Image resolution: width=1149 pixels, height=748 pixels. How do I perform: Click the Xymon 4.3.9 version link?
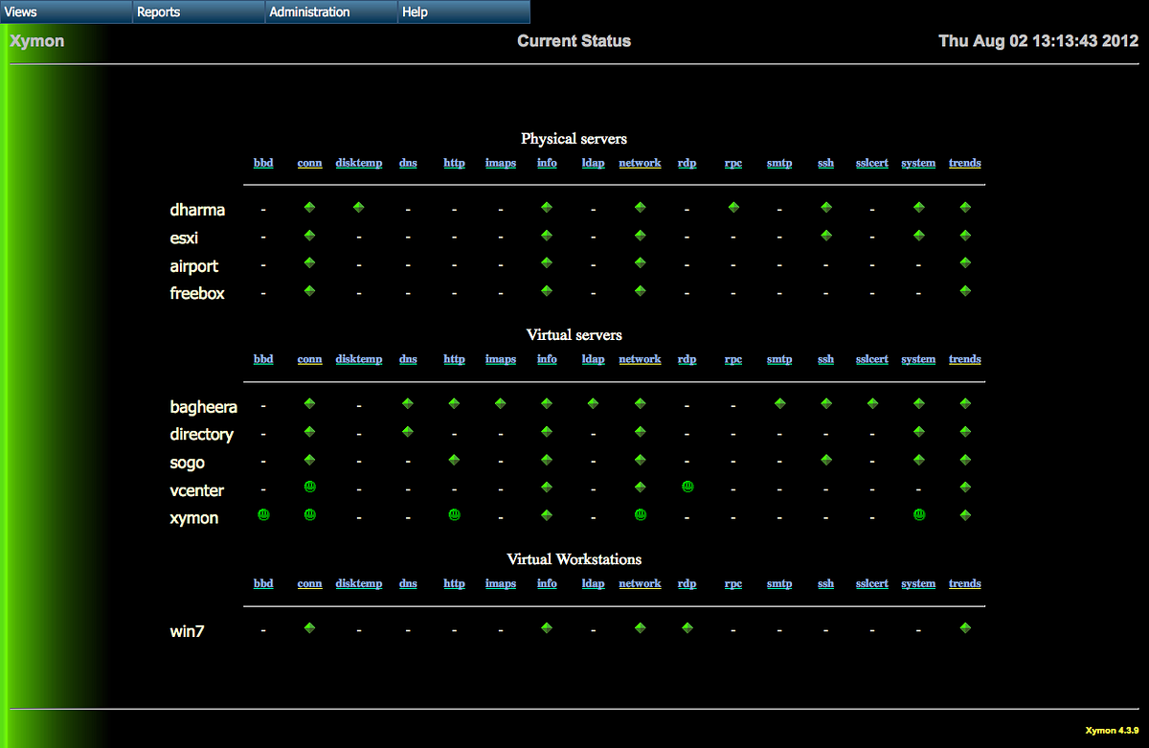pos(1113,730)
